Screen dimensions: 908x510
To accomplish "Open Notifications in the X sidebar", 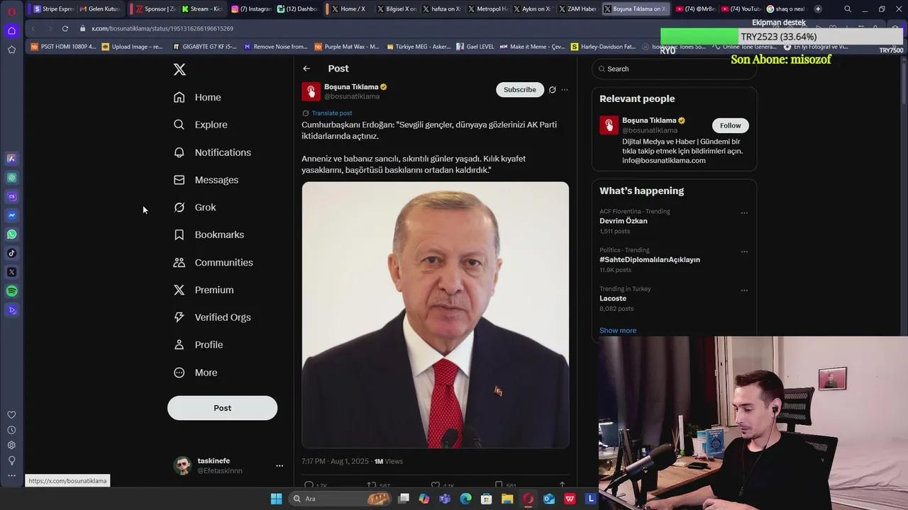I will point(212,152).
